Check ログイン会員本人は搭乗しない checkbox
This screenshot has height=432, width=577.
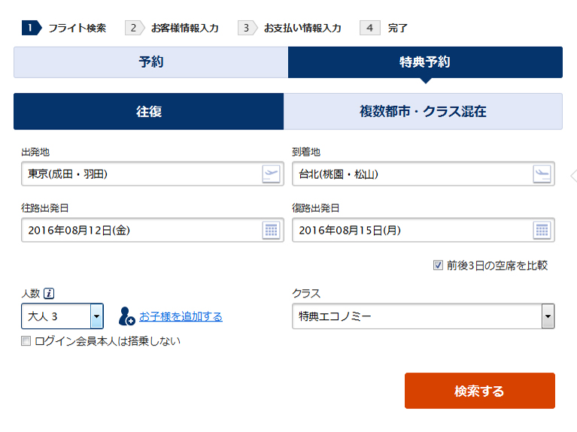[26, 341]
